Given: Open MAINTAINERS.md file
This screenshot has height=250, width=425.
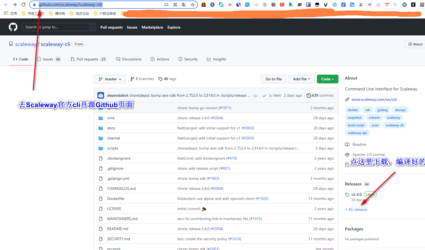Looking at the screenshot, I should point(122,219).
